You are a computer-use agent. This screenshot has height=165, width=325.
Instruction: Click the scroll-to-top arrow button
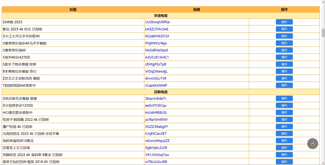click(x=313, y=144)
